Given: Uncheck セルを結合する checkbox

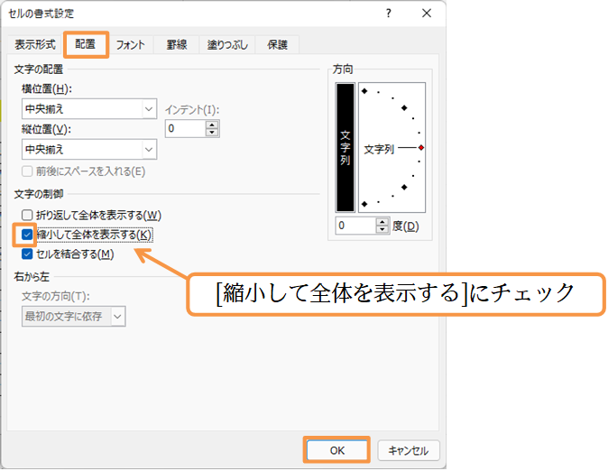Looking at the screenshot, I should 27,254.
